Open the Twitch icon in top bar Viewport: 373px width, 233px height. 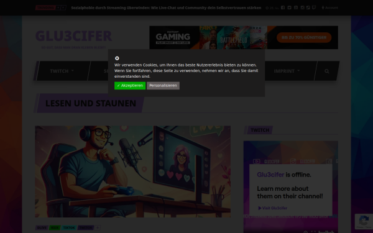pyautogui.click(x=314, y=7)
